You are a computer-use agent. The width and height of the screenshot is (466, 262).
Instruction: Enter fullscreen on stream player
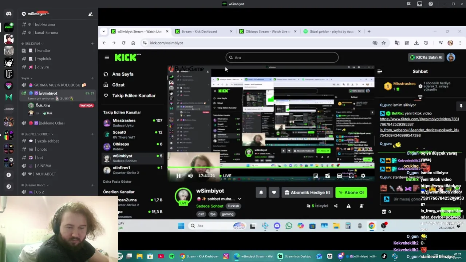point(351,176)
